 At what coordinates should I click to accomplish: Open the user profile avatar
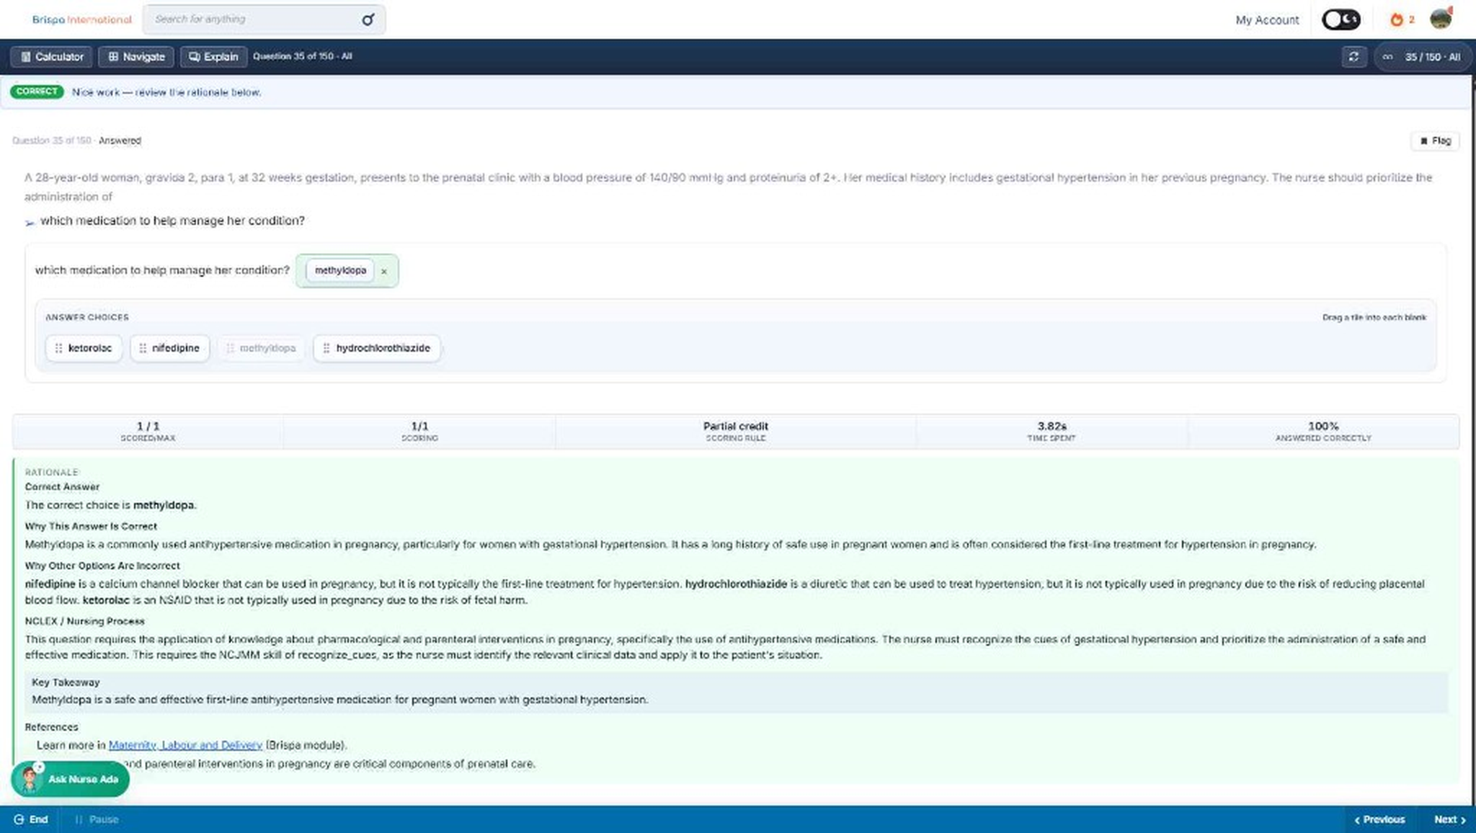coord(1441,19)
